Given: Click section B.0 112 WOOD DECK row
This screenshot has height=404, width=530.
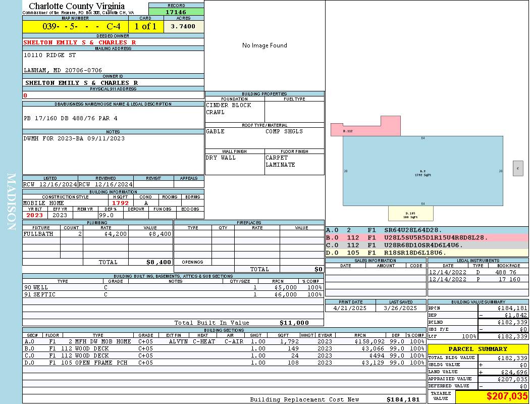Looking at the screenshot, I should point(224,348).
